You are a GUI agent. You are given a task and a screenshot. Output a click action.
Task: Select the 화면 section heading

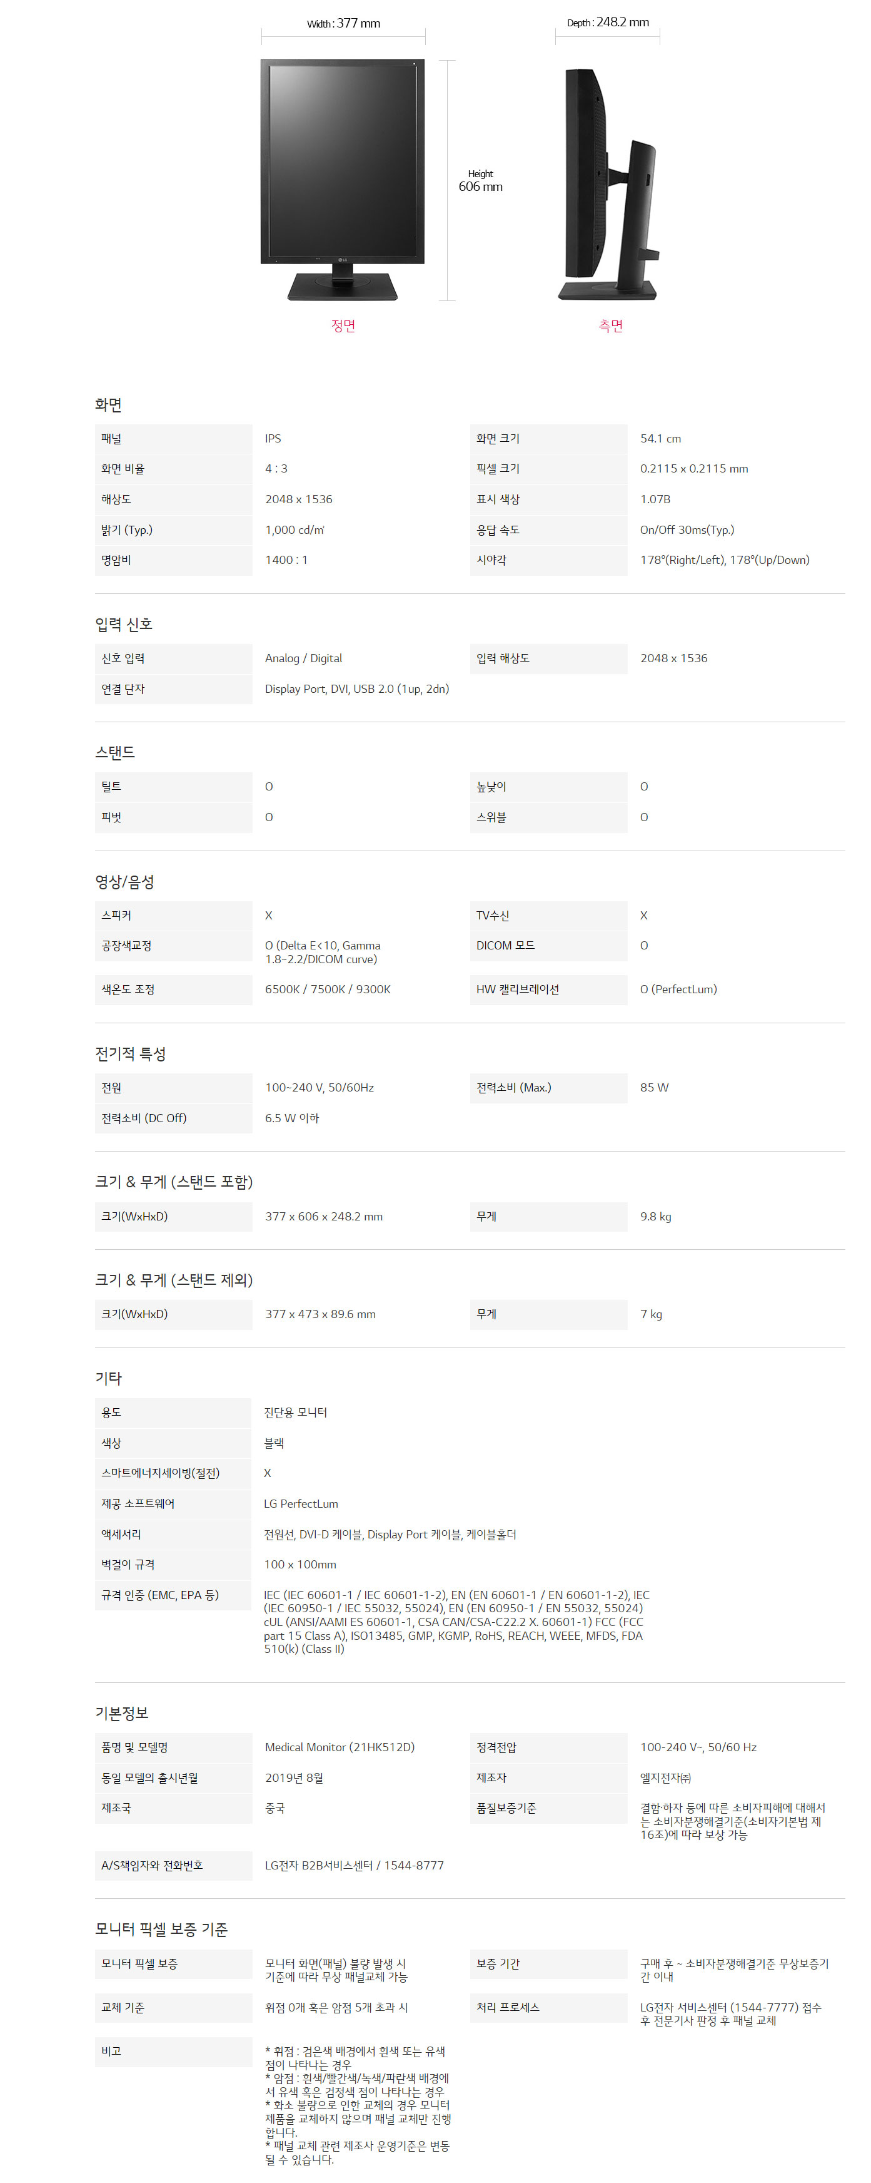coord(108,404)
